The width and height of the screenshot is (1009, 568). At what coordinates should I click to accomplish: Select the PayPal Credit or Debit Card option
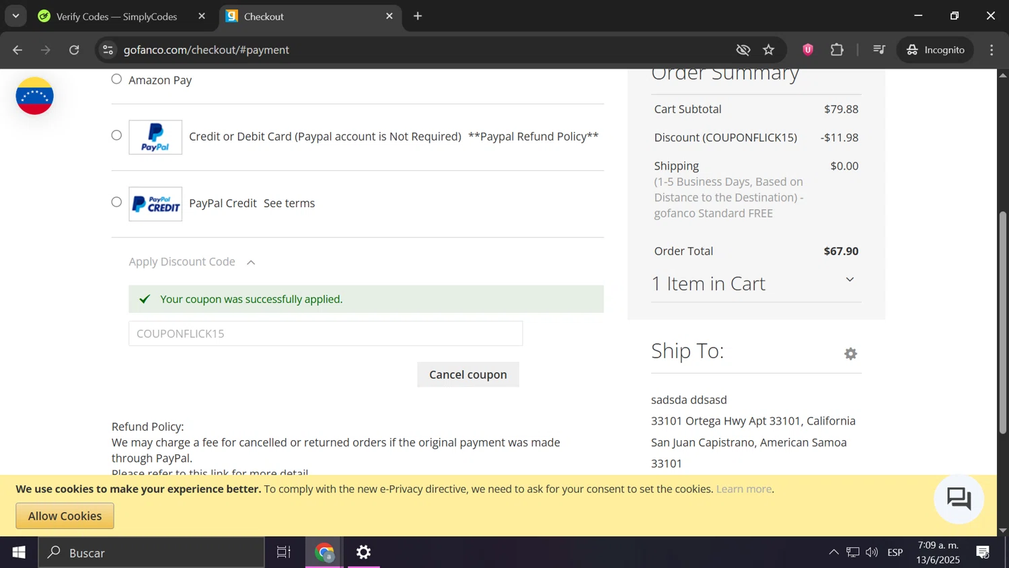116,135
